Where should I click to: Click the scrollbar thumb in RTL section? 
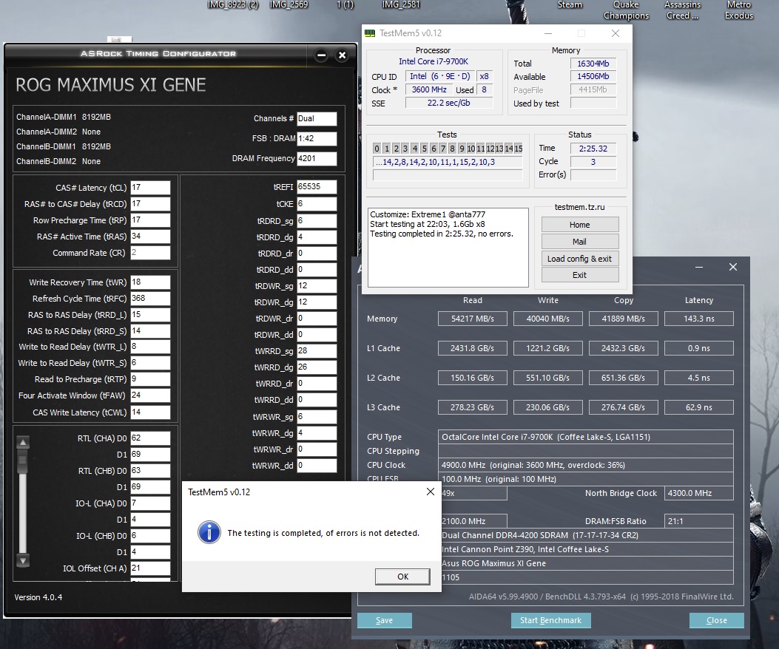point(23,461)
